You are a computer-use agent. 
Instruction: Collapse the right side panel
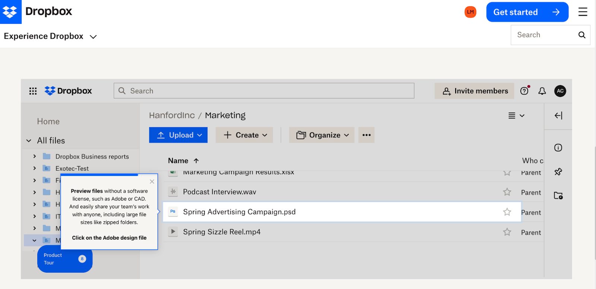[558, 116]
